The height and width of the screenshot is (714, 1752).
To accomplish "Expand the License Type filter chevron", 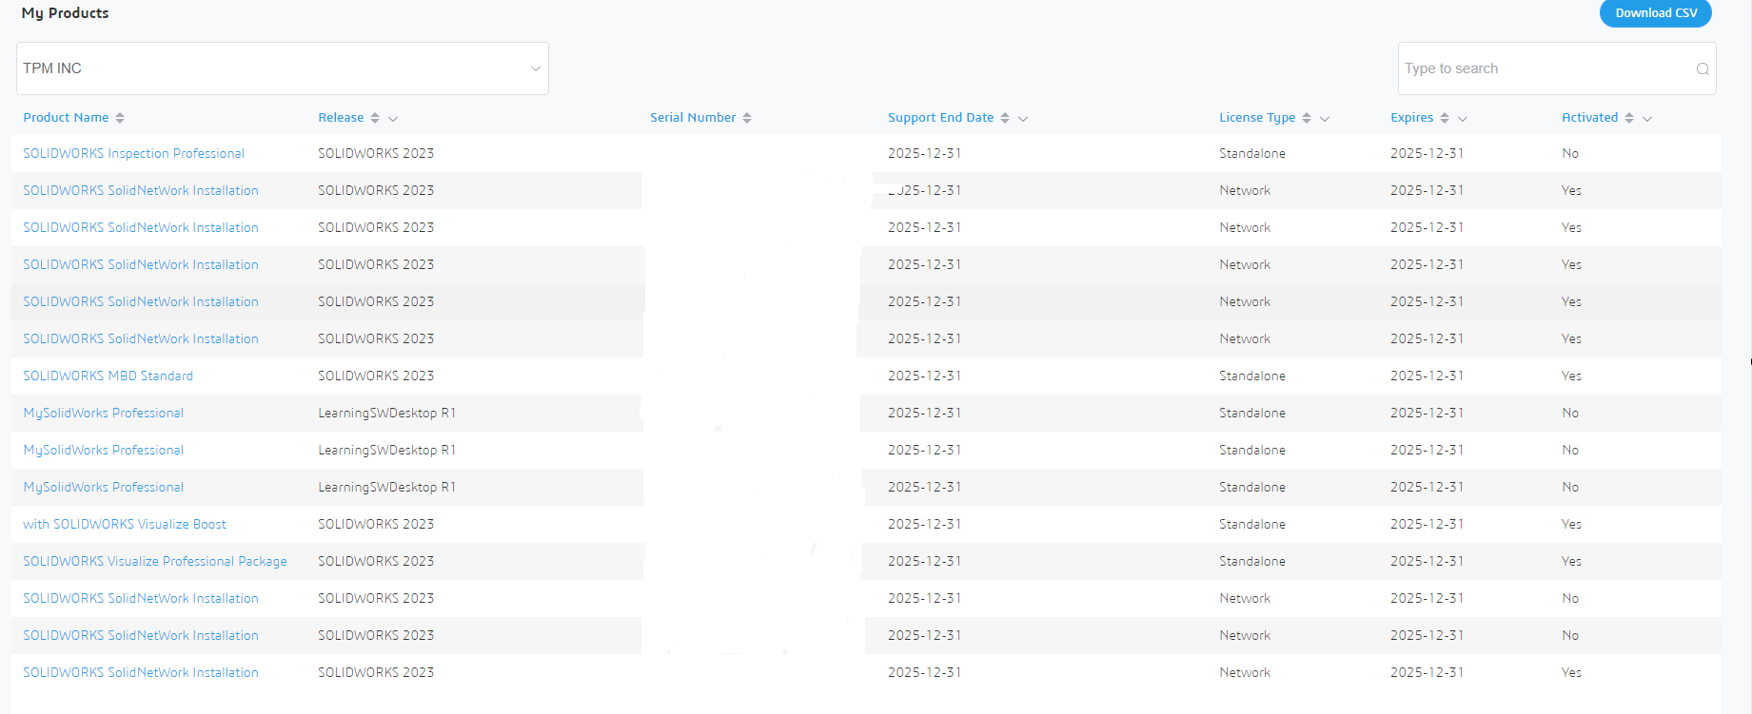I will pos(1325,119).
